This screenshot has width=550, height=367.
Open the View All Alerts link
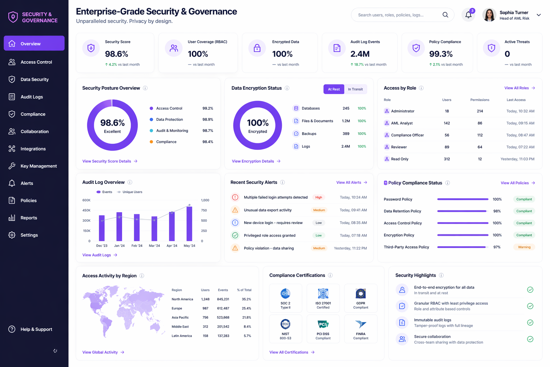coord(352,182)
